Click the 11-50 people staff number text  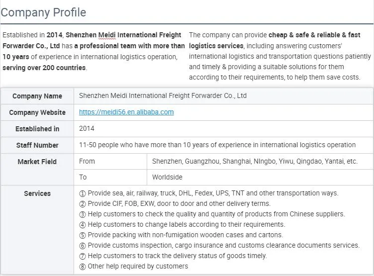click(x=217, y=145)
